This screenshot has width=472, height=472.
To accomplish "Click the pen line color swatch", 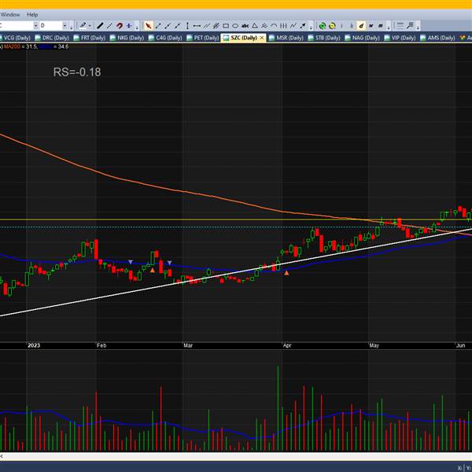I will click(x=83, y=26).
